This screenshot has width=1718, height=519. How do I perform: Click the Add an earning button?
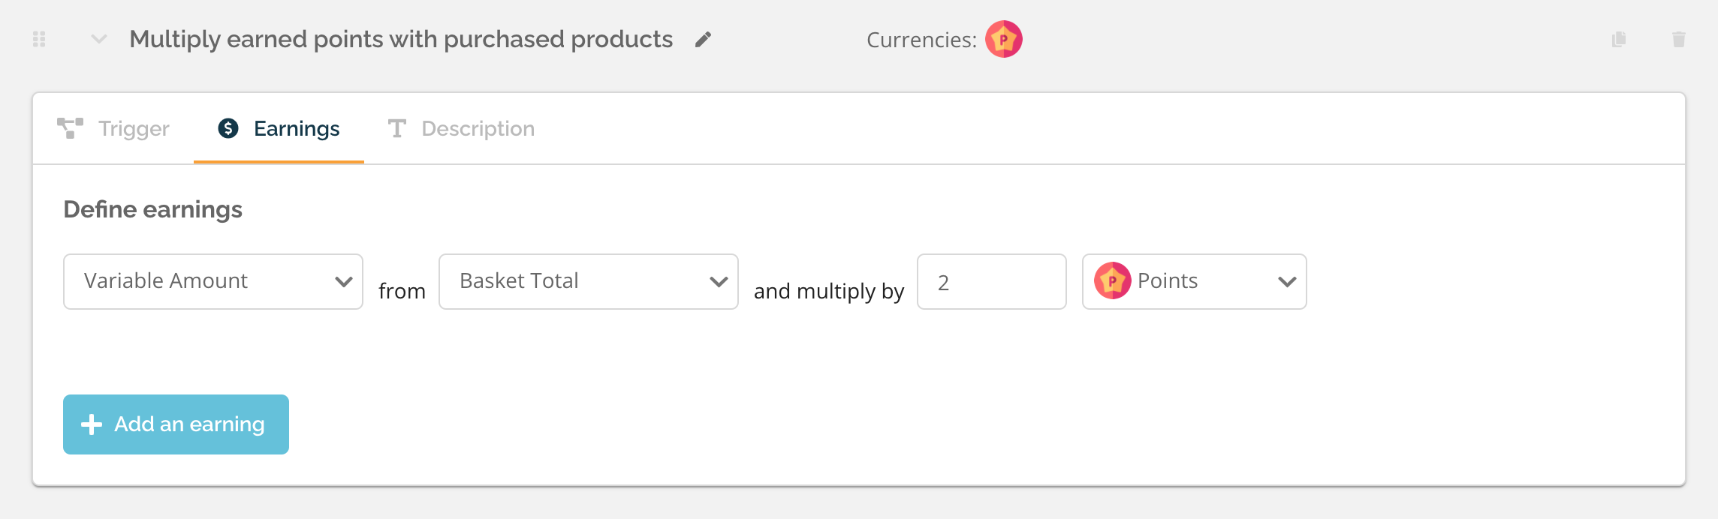tap(176, 424)
